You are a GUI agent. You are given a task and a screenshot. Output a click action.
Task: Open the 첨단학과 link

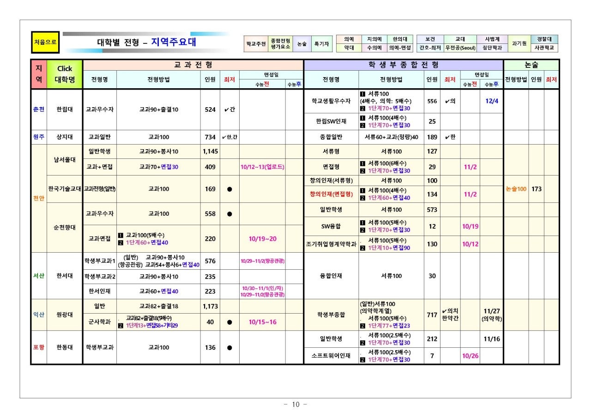coord(492,48)
